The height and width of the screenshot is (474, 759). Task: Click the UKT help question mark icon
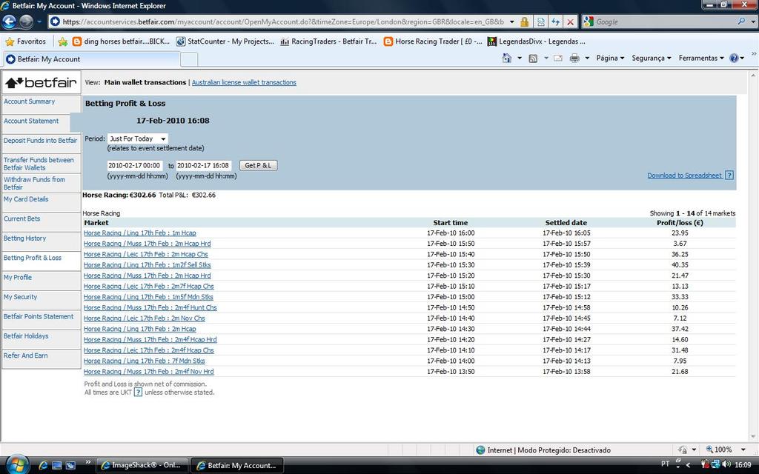(x=138, y=393)
